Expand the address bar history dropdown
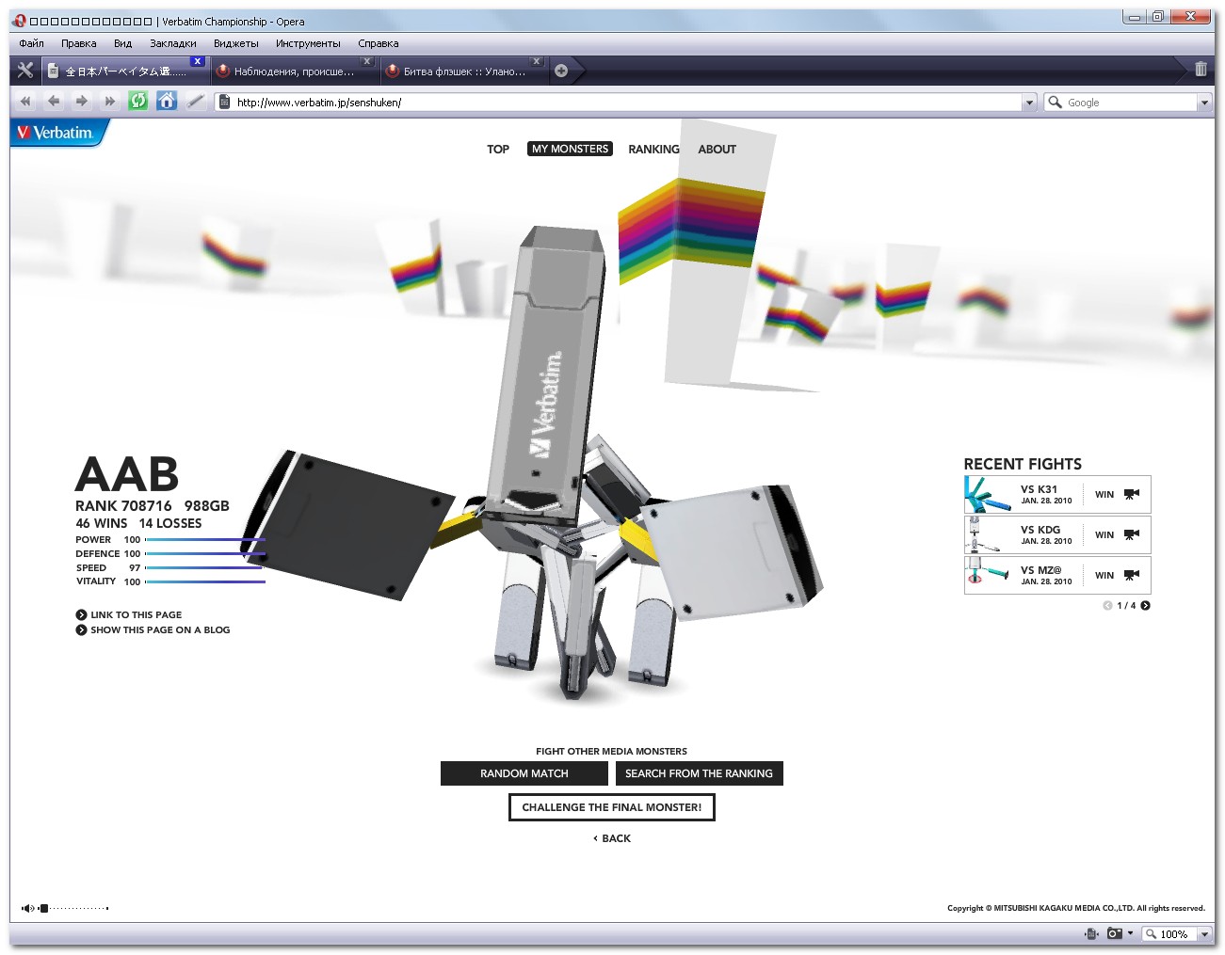This screenshot has width=1225, height=955. (1029, 103)
